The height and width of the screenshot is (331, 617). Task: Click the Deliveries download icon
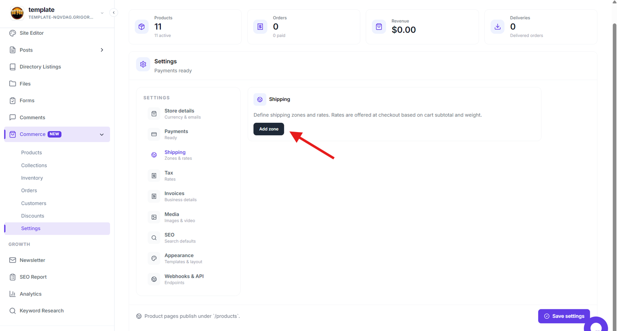498,27
